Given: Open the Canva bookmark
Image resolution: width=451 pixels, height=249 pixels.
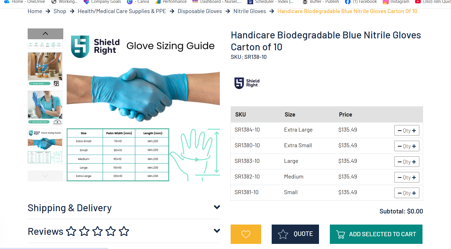Looking at the screenshot, I should coord(138,2).
